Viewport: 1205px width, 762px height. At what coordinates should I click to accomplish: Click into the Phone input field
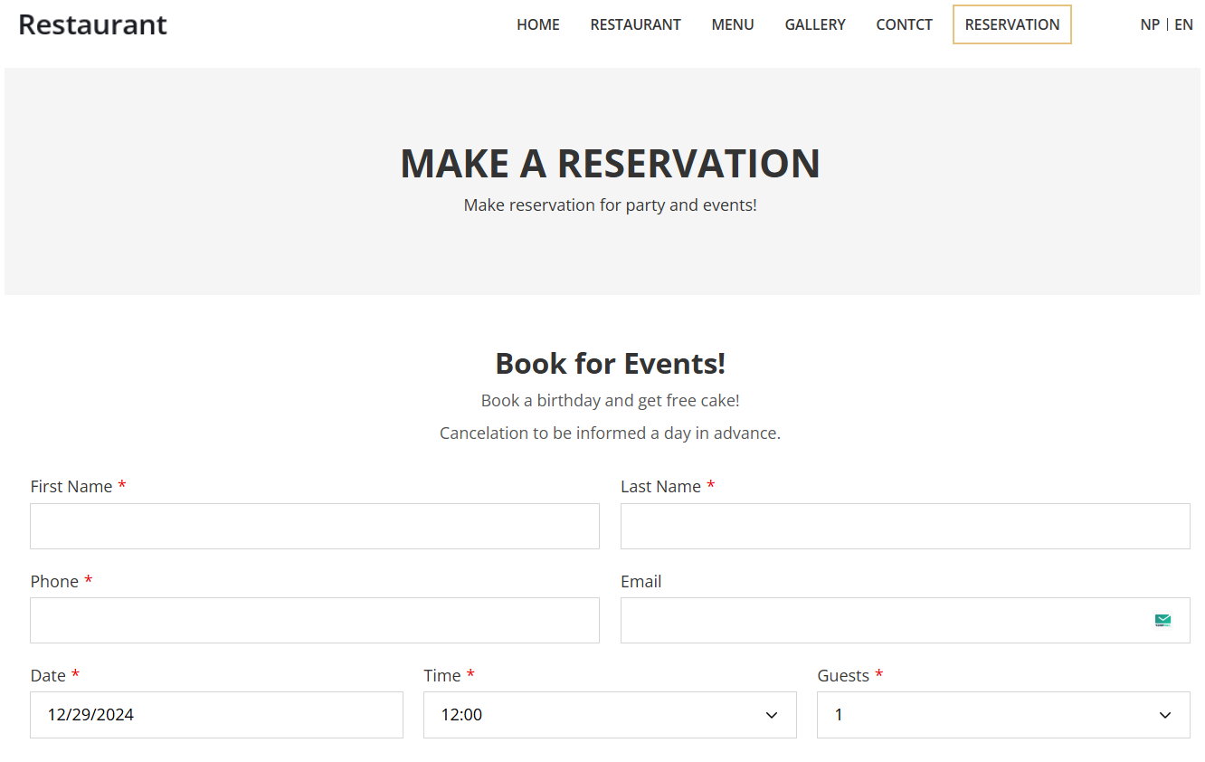(x=314, y=620)
